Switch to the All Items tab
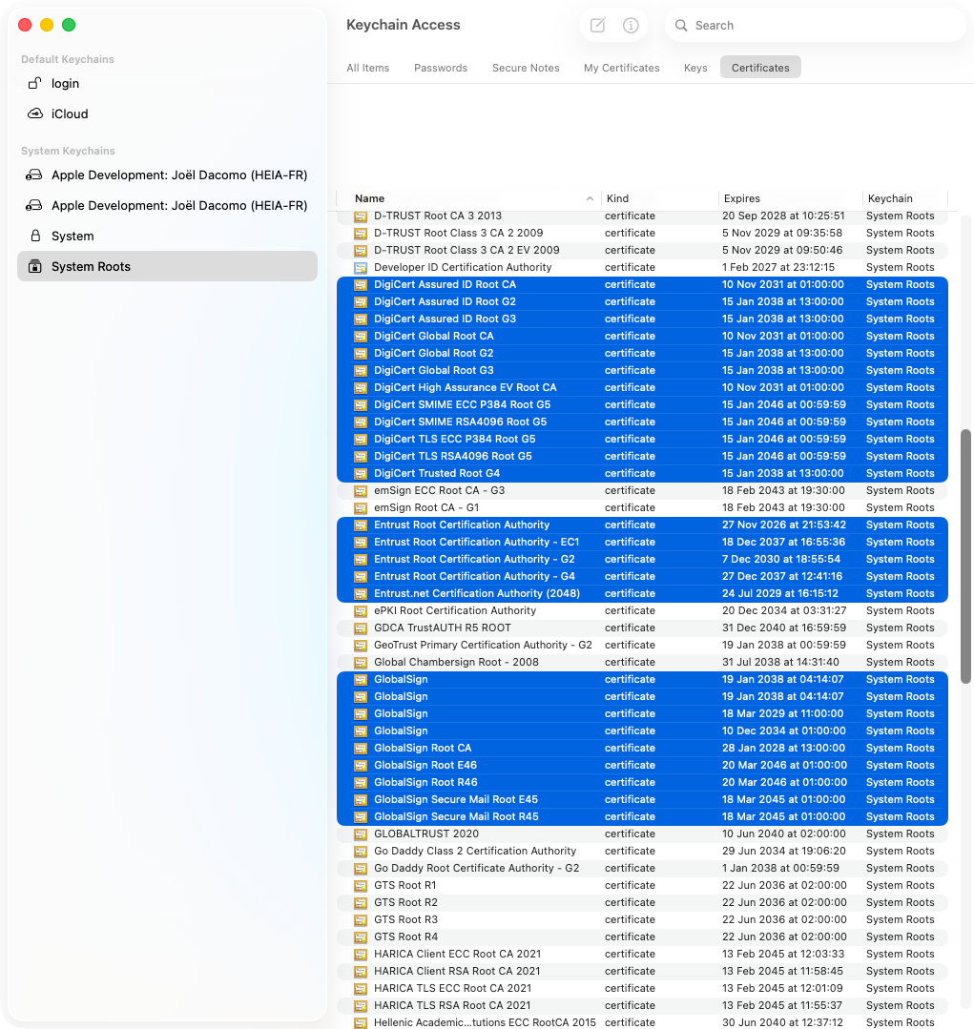This screenshot has height=1029, width=974. pos(367,68)
